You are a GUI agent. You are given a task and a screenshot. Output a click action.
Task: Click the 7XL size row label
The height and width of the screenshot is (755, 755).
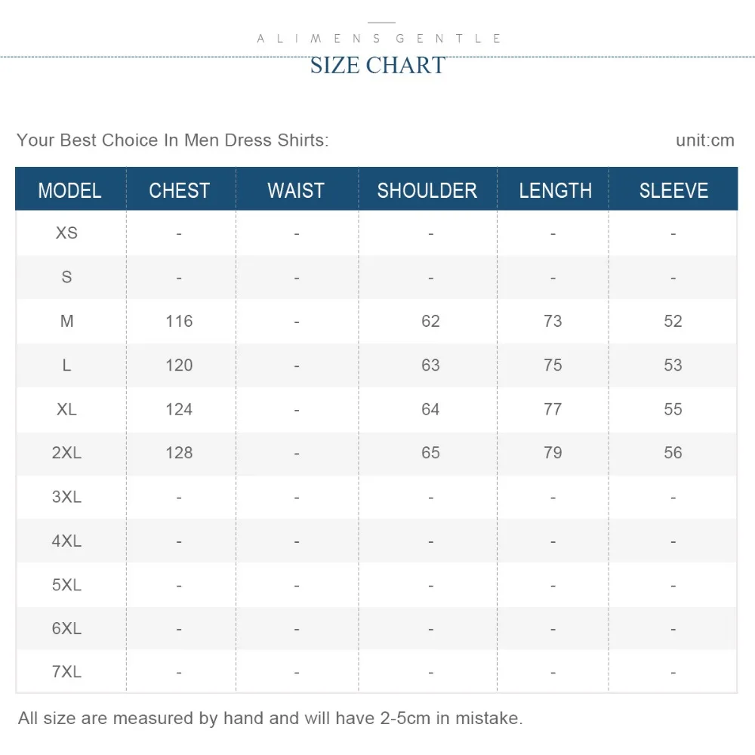click(x=66, y=672)
